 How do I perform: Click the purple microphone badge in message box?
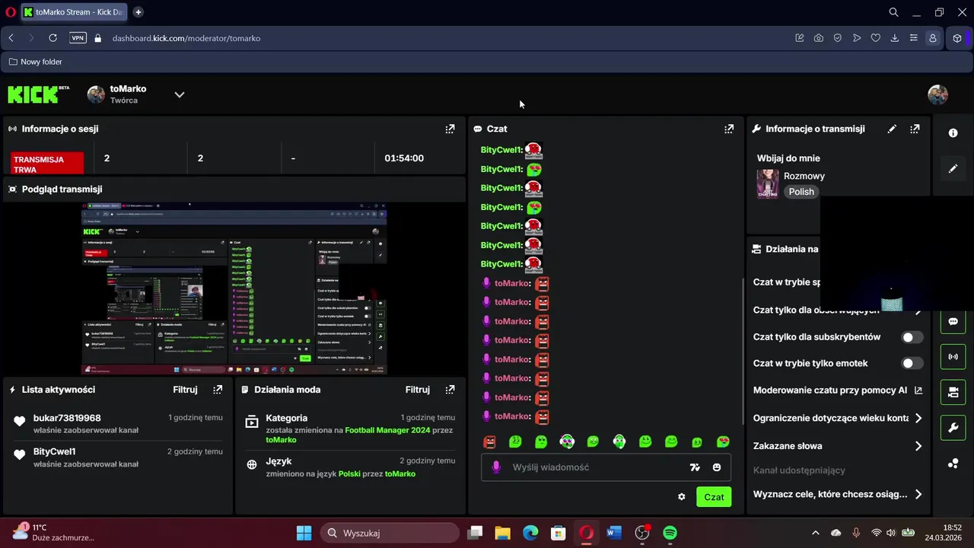[496, 467]
